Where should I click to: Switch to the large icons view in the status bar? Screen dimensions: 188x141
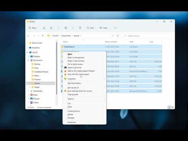coord(173,107)
